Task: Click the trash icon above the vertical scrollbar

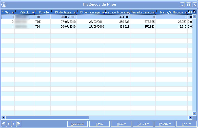Action: pyautogui.click(x=194, y=12)
